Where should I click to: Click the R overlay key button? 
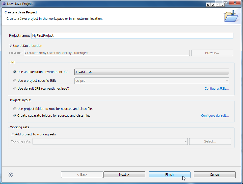pyautogui.click(x=217, y=5)
